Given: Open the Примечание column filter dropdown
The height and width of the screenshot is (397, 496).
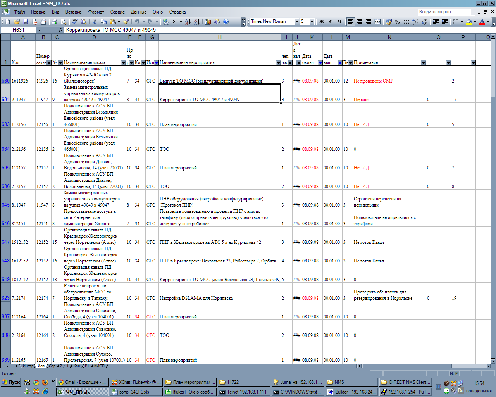Looking at the screenshot, I should (424, 63).
